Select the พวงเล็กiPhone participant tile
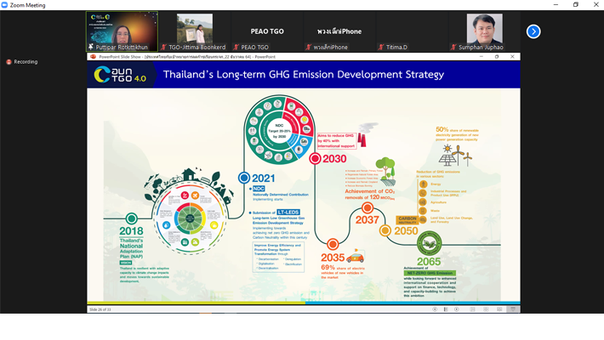 (x=339, y=31)
